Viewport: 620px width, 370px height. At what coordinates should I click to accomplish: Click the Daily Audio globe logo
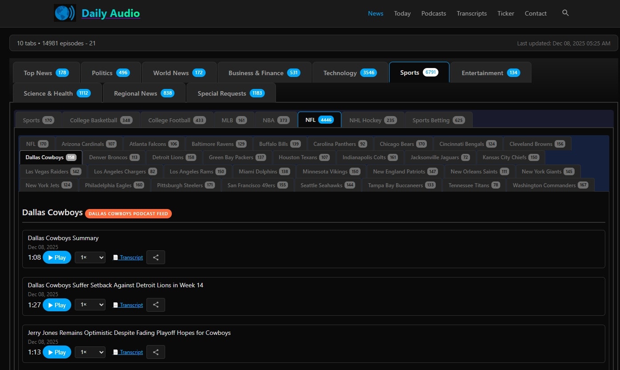click(65, 13)
